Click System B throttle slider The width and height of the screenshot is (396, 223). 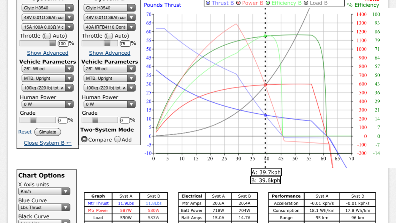[x=100, y=43]
